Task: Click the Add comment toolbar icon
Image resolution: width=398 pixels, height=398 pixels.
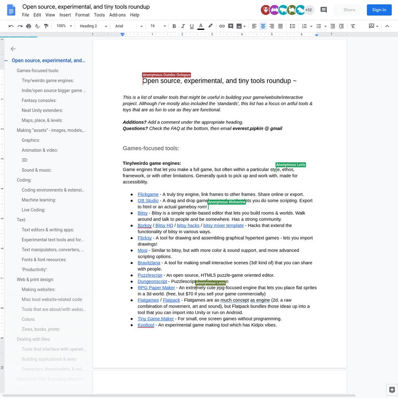Action: click(x=231, y=26)
